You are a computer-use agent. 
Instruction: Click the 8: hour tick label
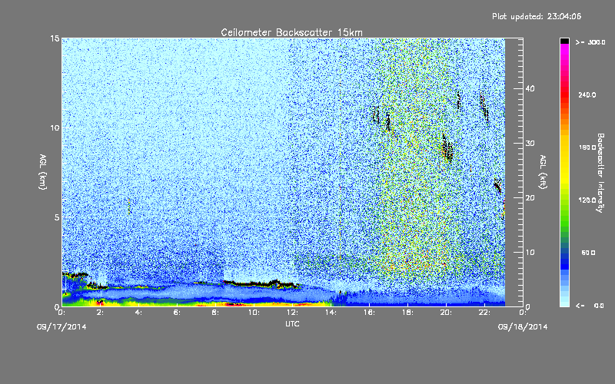[x=215, y=313]
